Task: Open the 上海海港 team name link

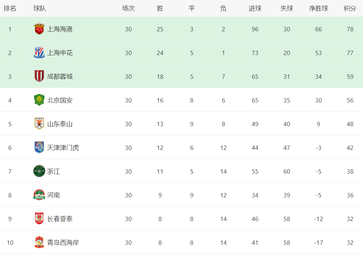Action: [x=60, y=29]
